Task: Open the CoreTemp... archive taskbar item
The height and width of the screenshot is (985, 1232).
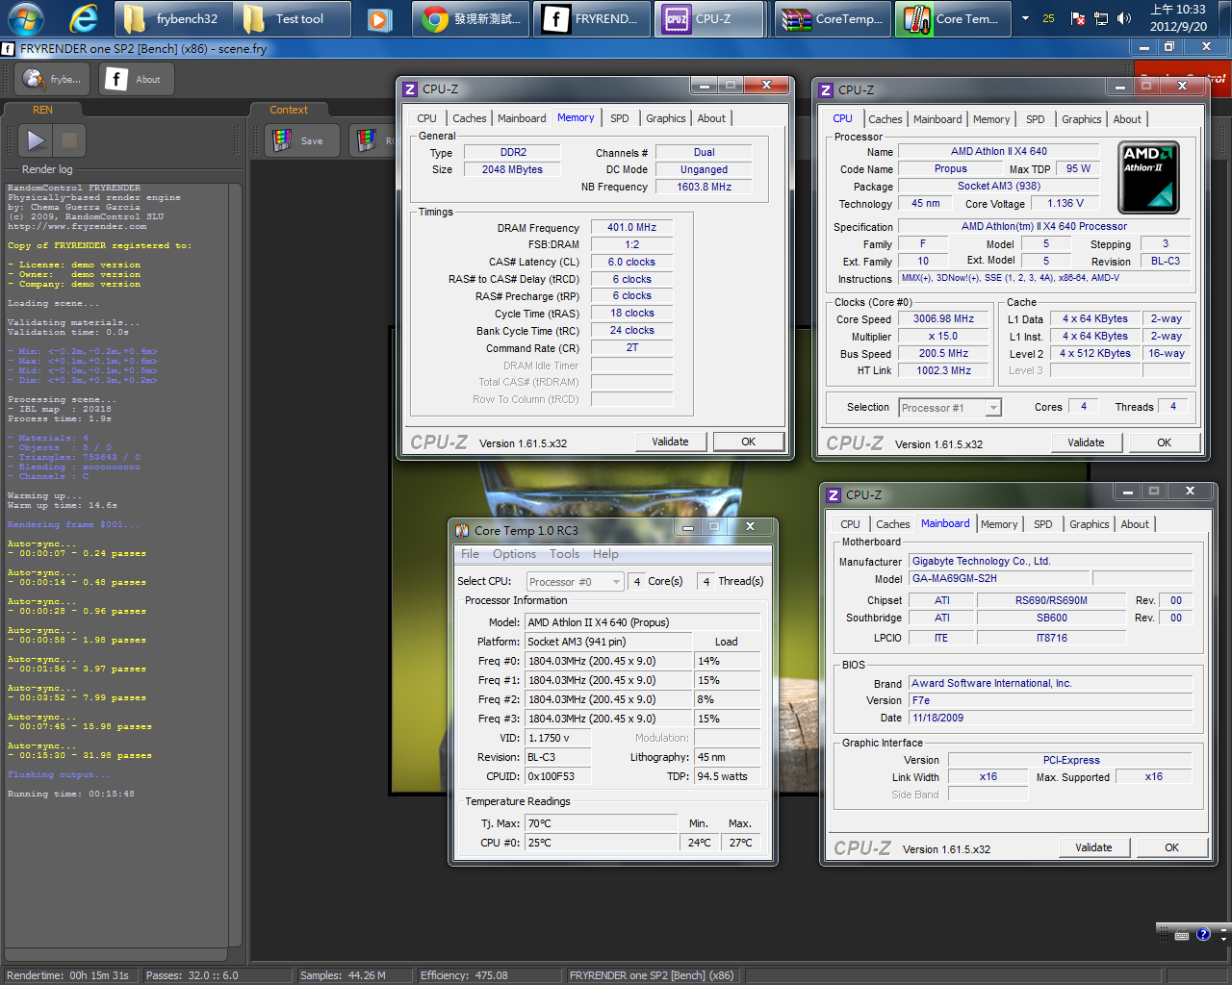Action: (833, 18)
